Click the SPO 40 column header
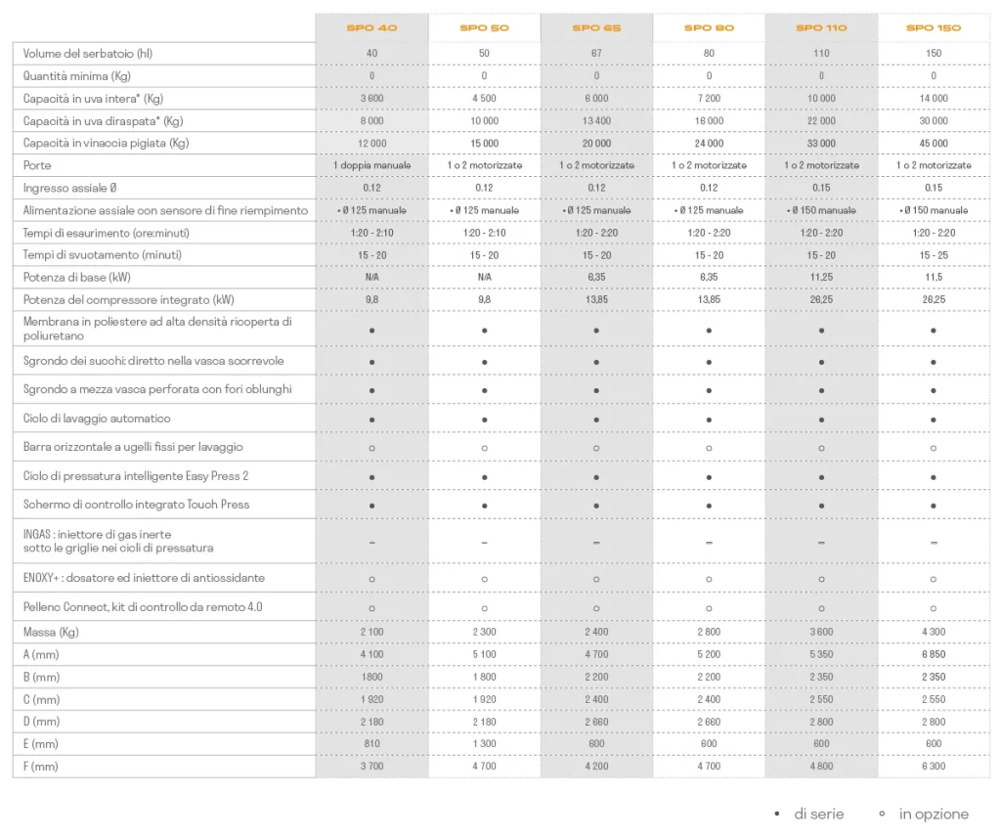Image resolution: width=1001 pixels, height=839 pixels. [x=371, y=28]
